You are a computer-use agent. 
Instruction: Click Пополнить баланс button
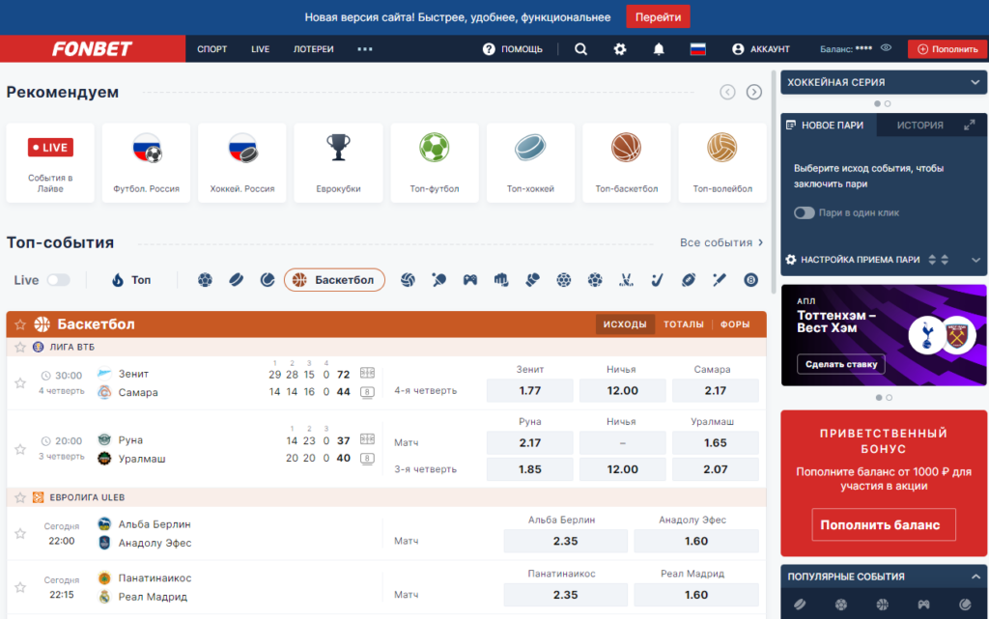(x=883, y=525)
